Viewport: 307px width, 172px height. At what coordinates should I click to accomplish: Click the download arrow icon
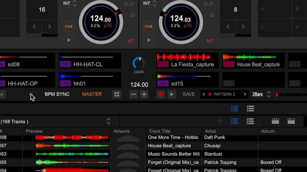220,121
